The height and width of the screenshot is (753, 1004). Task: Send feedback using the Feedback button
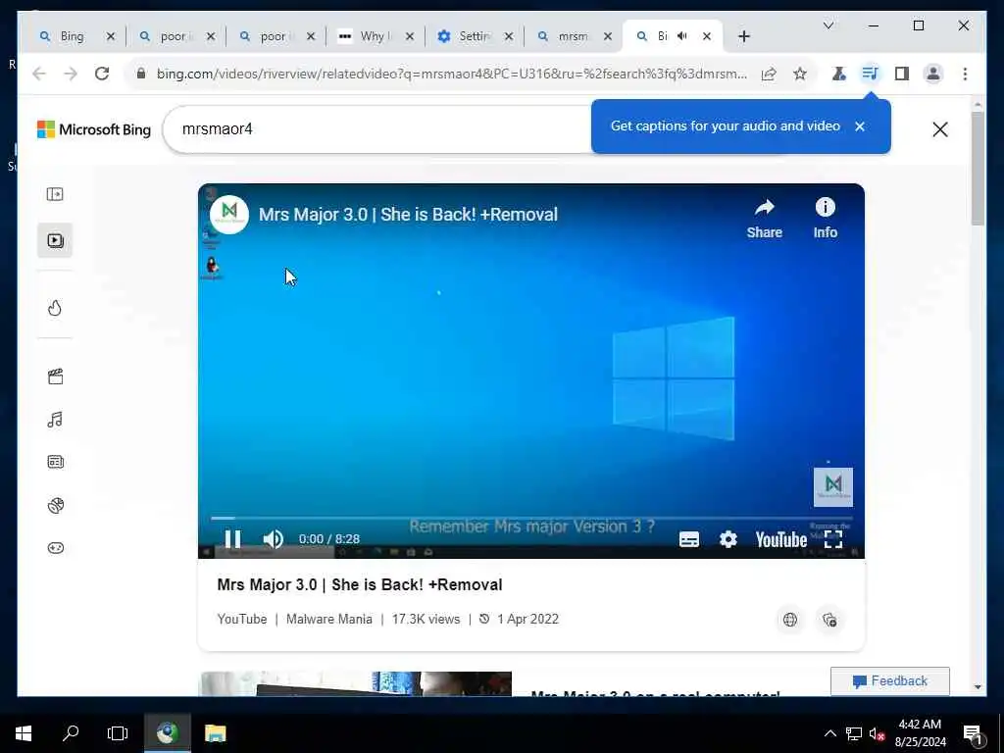pyautogui.click(x=890, y=681)
